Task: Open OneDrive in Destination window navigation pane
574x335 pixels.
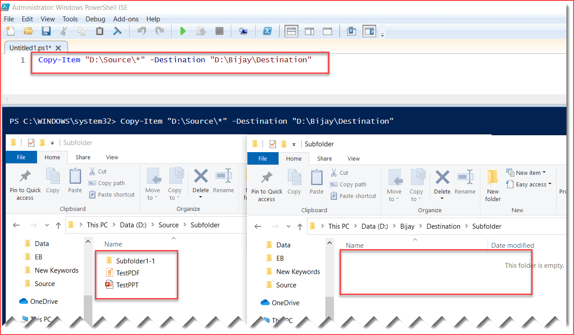Action: 280,303
